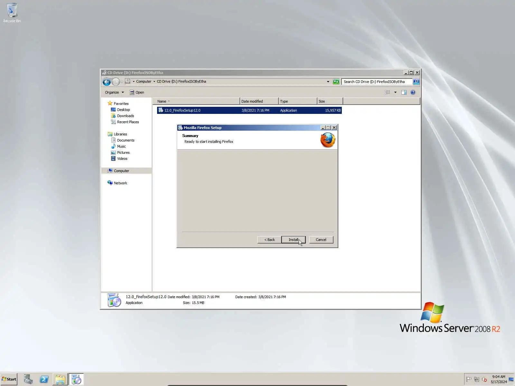Image resolution: width=515 pixels, height=386 pixels.
Task: Close the Mozilla Firefox Setup dialog
Action: click(x=334, y=128)
